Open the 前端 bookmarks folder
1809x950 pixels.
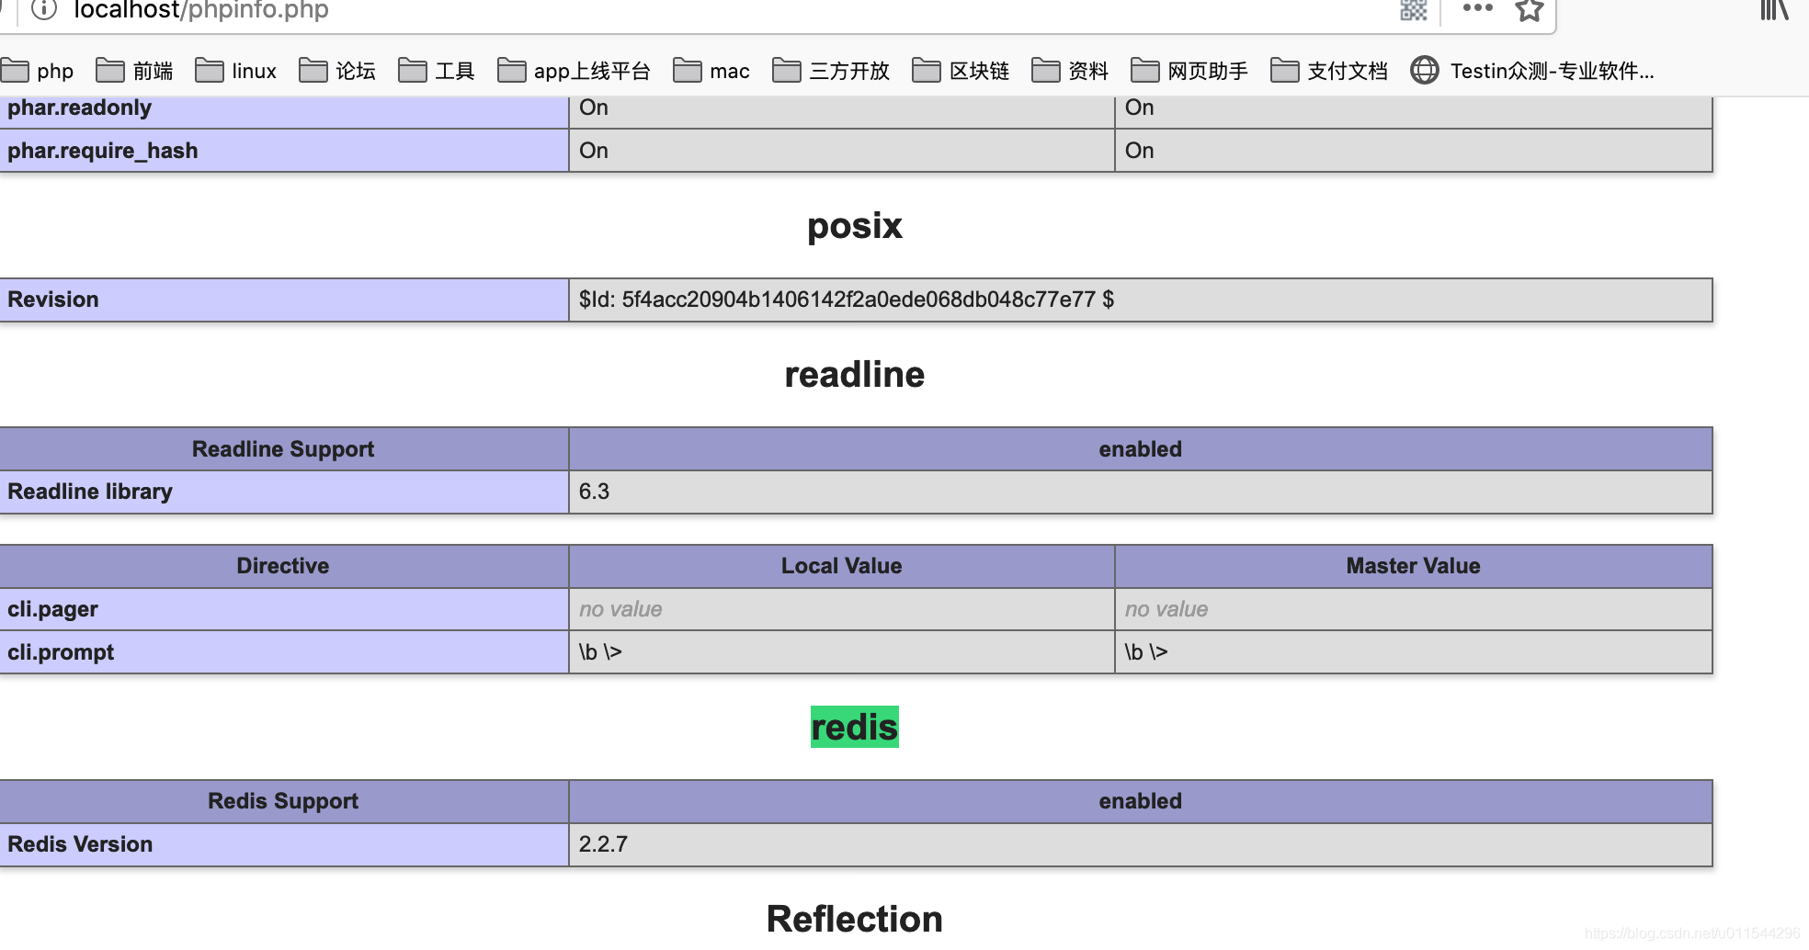point(134,71)
